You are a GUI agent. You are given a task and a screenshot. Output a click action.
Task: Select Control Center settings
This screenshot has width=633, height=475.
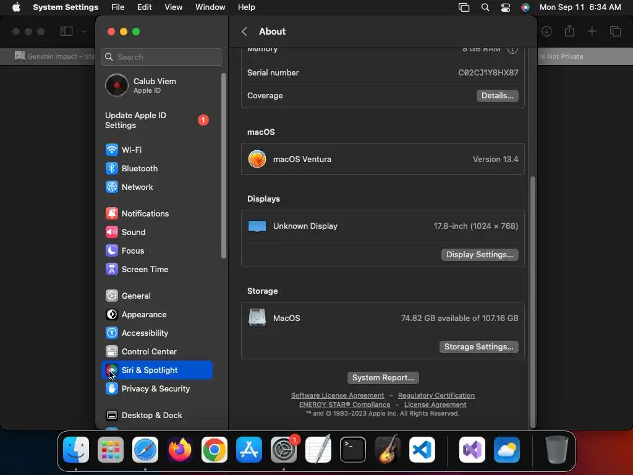click(156, 352)
